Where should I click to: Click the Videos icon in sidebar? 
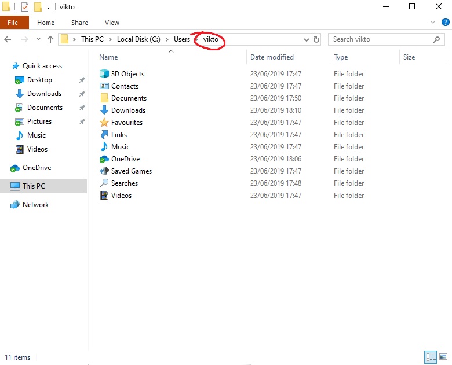coord(20,149)
